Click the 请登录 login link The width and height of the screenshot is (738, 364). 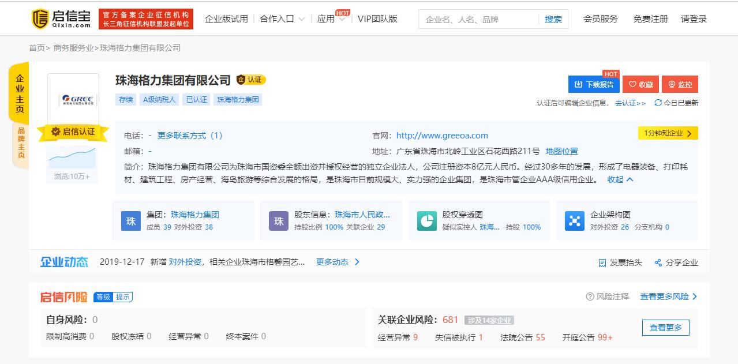coord(694,19)
